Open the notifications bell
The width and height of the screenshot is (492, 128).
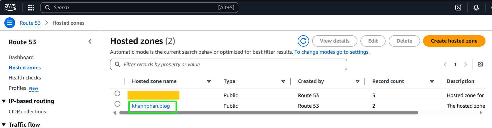pos(476,8)
